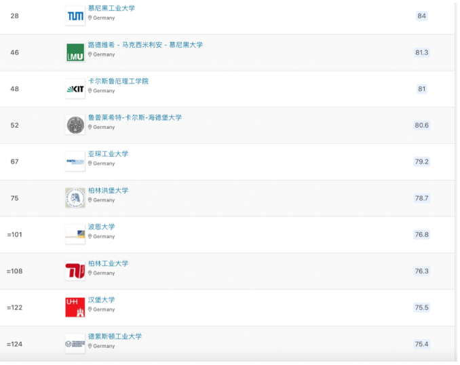Image resolution: width=460 pixels, height=365 pixels.
Task: Click location pin icon under 柏林洪堡大学
Action: coord(90,200)
